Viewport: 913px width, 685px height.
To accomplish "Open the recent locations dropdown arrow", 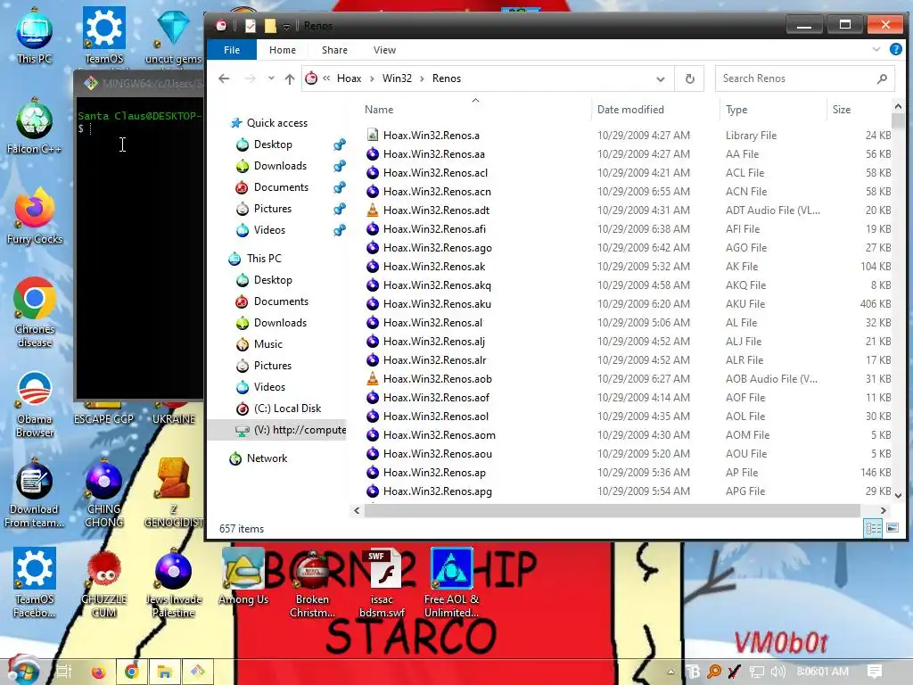I will pyautogui.click(x=271, y=78).
